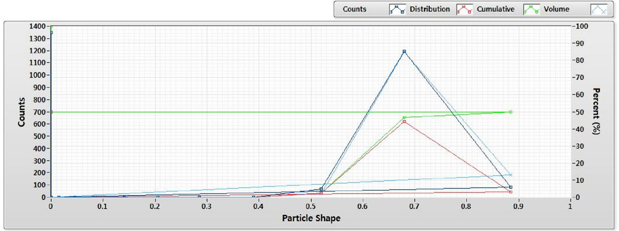Screen dimensions: 619x231
Task: Click the -100 value on Percent axis
Action: click(580, 26)
